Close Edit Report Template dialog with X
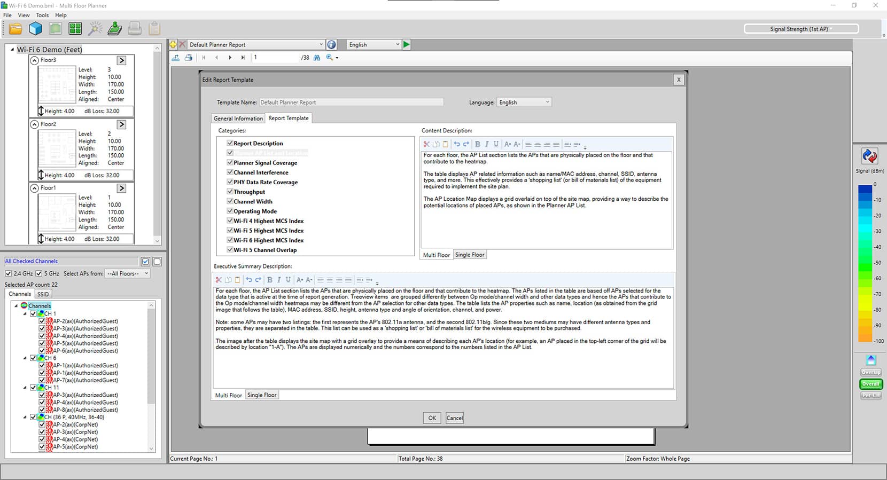887x480 pixels. [679, 80]
